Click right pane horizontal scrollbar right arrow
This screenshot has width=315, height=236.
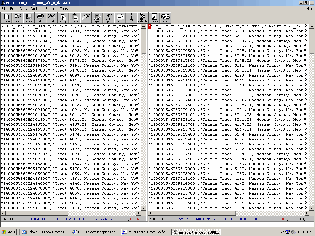[x=307, y=213]
